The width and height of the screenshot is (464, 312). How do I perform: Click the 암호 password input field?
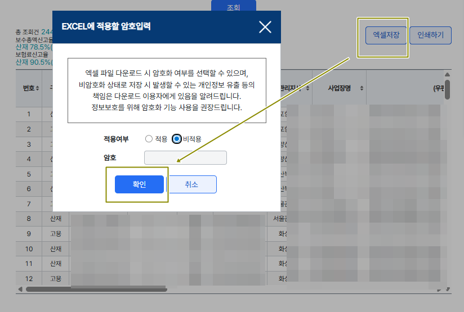click(185, 158)
